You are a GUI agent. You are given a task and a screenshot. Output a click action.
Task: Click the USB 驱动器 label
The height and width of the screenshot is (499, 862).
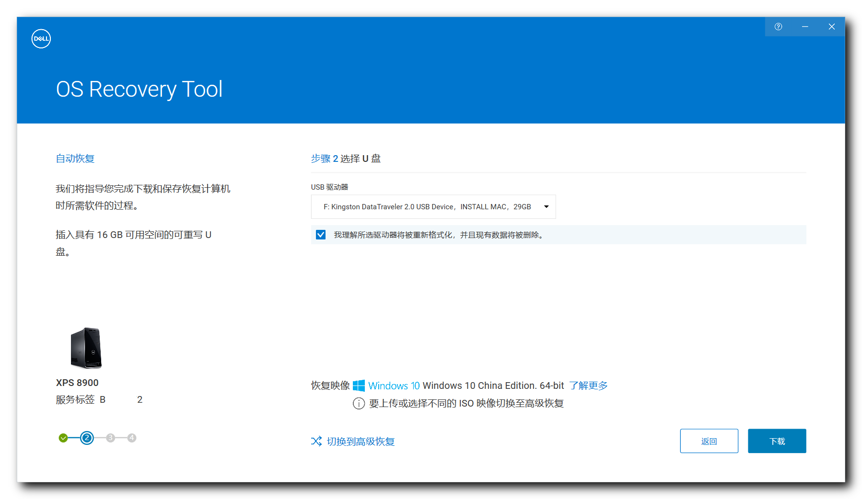(x=329, y=187)
